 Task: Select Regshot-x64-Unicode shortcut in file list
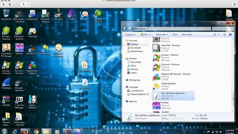pos(173,77)
